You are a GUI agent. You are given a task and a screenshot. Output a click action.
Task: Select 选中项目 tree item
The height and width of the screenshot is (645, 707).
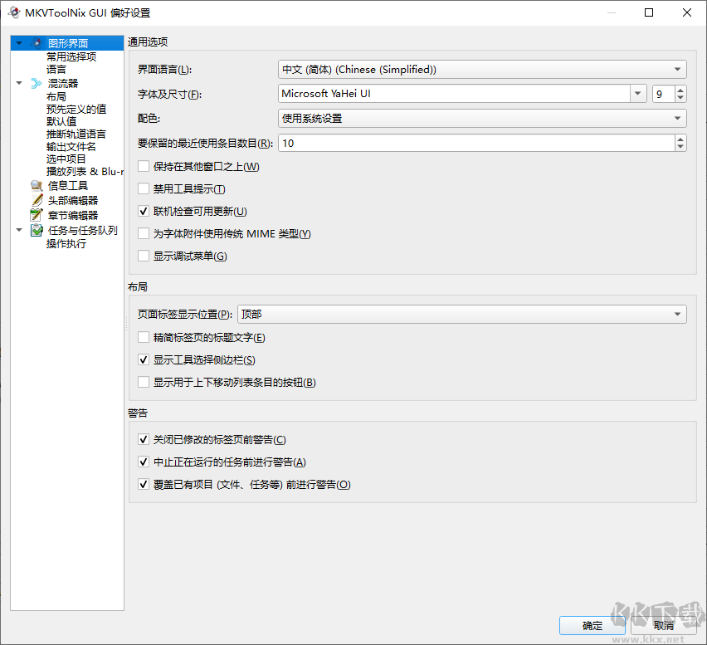pyautogui.click(x=66, y=159)
